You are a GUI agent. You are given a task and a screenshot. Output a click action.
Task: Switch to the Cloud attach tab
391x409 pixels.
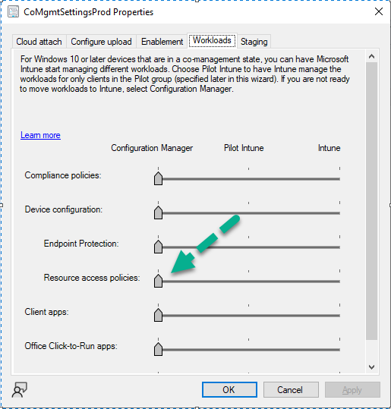tap(39, 42)
